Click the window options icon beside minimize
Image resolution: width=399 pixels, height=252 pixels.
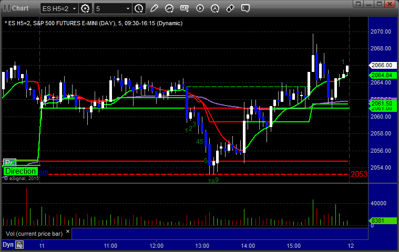359,4
